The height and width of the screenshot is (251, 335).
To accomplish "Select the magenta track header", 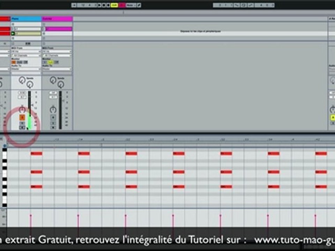I will click(57, 19).
